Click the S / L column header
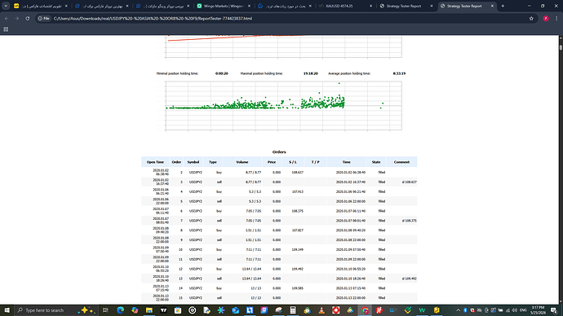This screenshot has height=316, width=563. [293, 162]
